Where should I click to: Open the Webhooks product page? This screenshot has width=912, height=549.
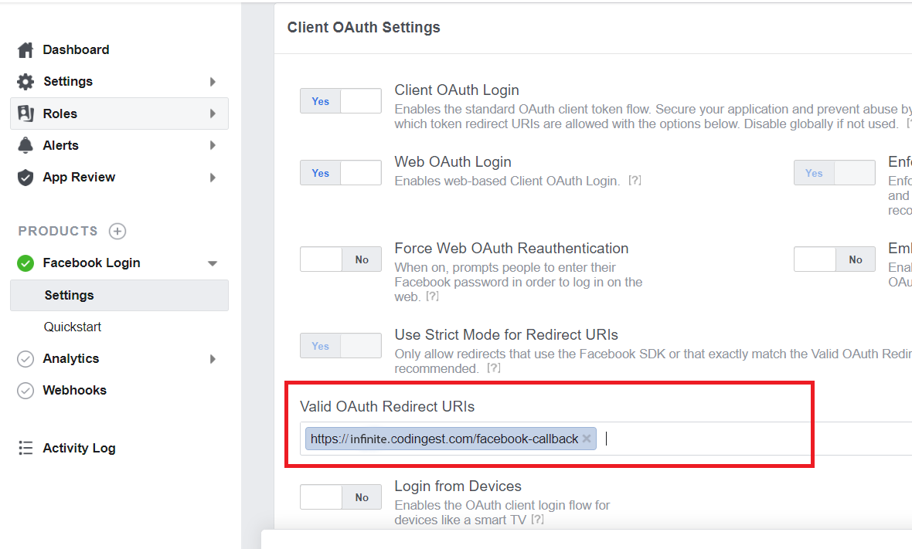click(x=74, y=390)
